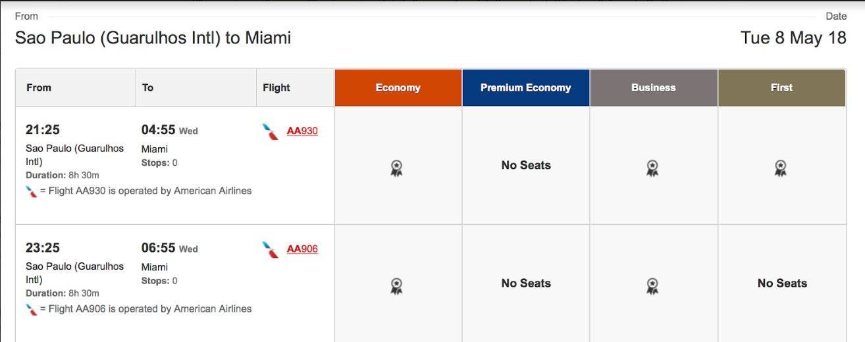Select Business award seat on flight AA930
The image size is (865, 342).
(652, 168)
